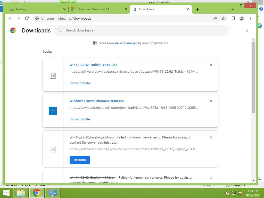Screen dimensions: 264x198
Task: Click the scrollbar down arrow
Action: 253,181
